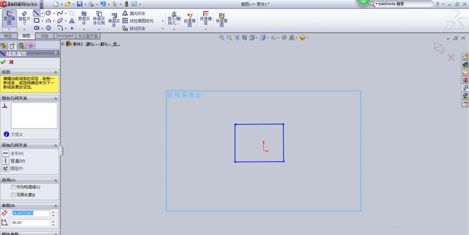Click the Exit Sketch (退出草图) button
Screen dimensions: 469x235
pyautogui.click(x=9, y=19)
